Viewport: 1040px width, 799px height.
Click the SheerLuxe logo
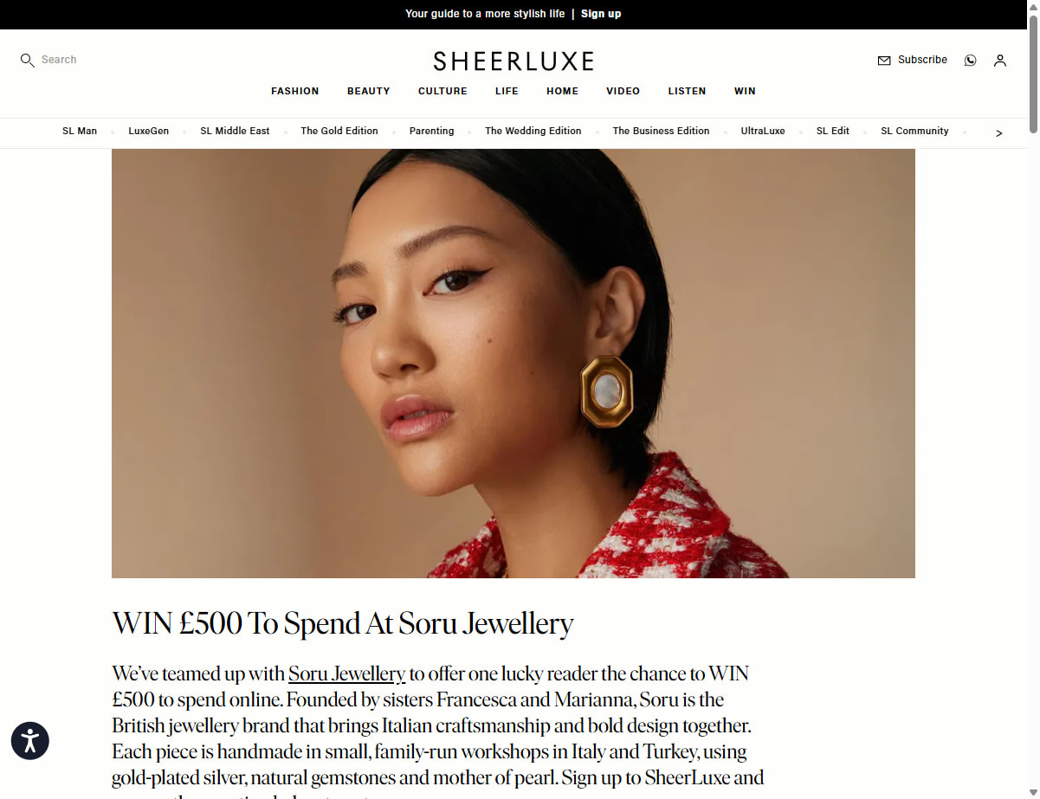coord(514,61)
